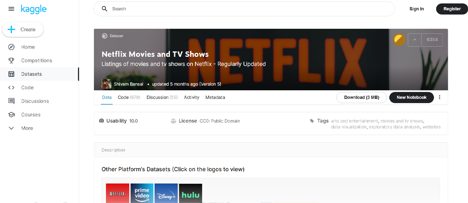Click the Courses graduation cap icon
This screenshot has height=203, width=468.
pos(12,115)
